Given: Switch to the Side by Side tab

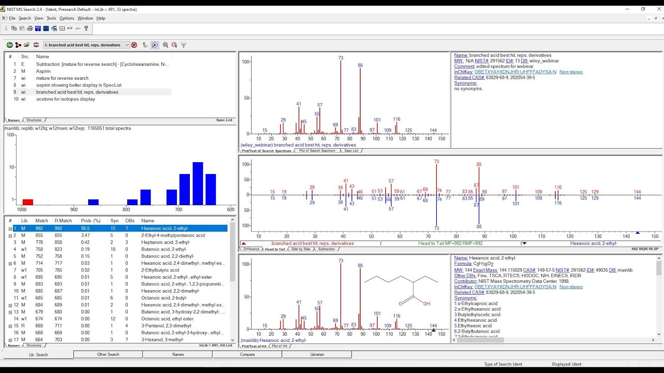Looking at the screenshot, I should coord(302,249).
